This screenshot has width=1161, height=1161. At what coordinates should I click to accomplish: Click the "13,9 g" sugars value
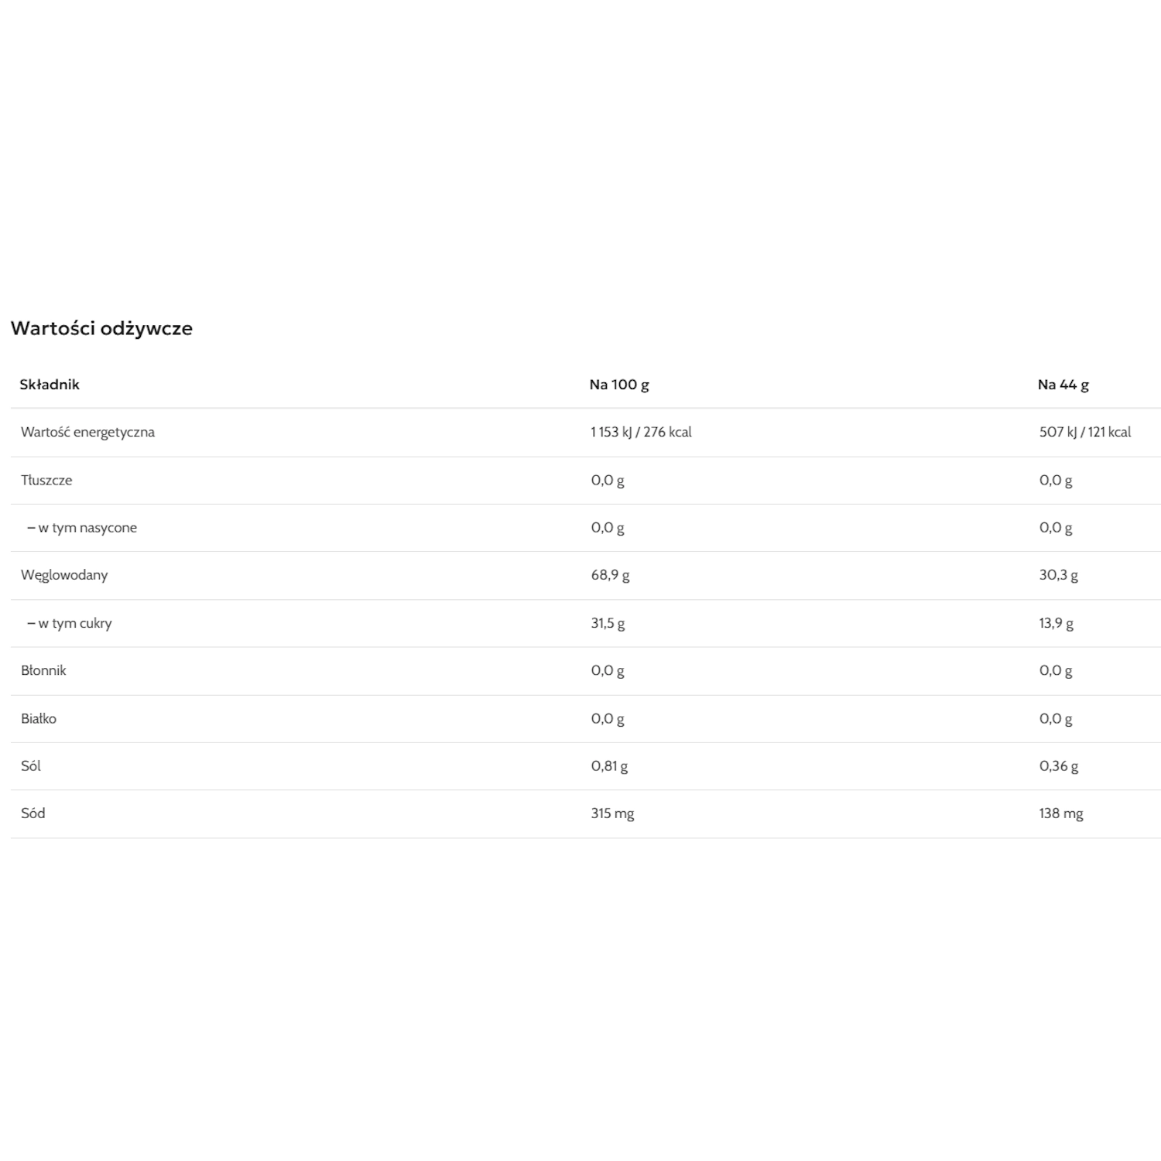(1056, 623)
